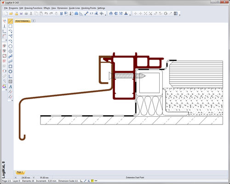Image resolution: width=230 pixels, height=184 pixels.
Task: Open the Programs menu
Action: [13, 8]
